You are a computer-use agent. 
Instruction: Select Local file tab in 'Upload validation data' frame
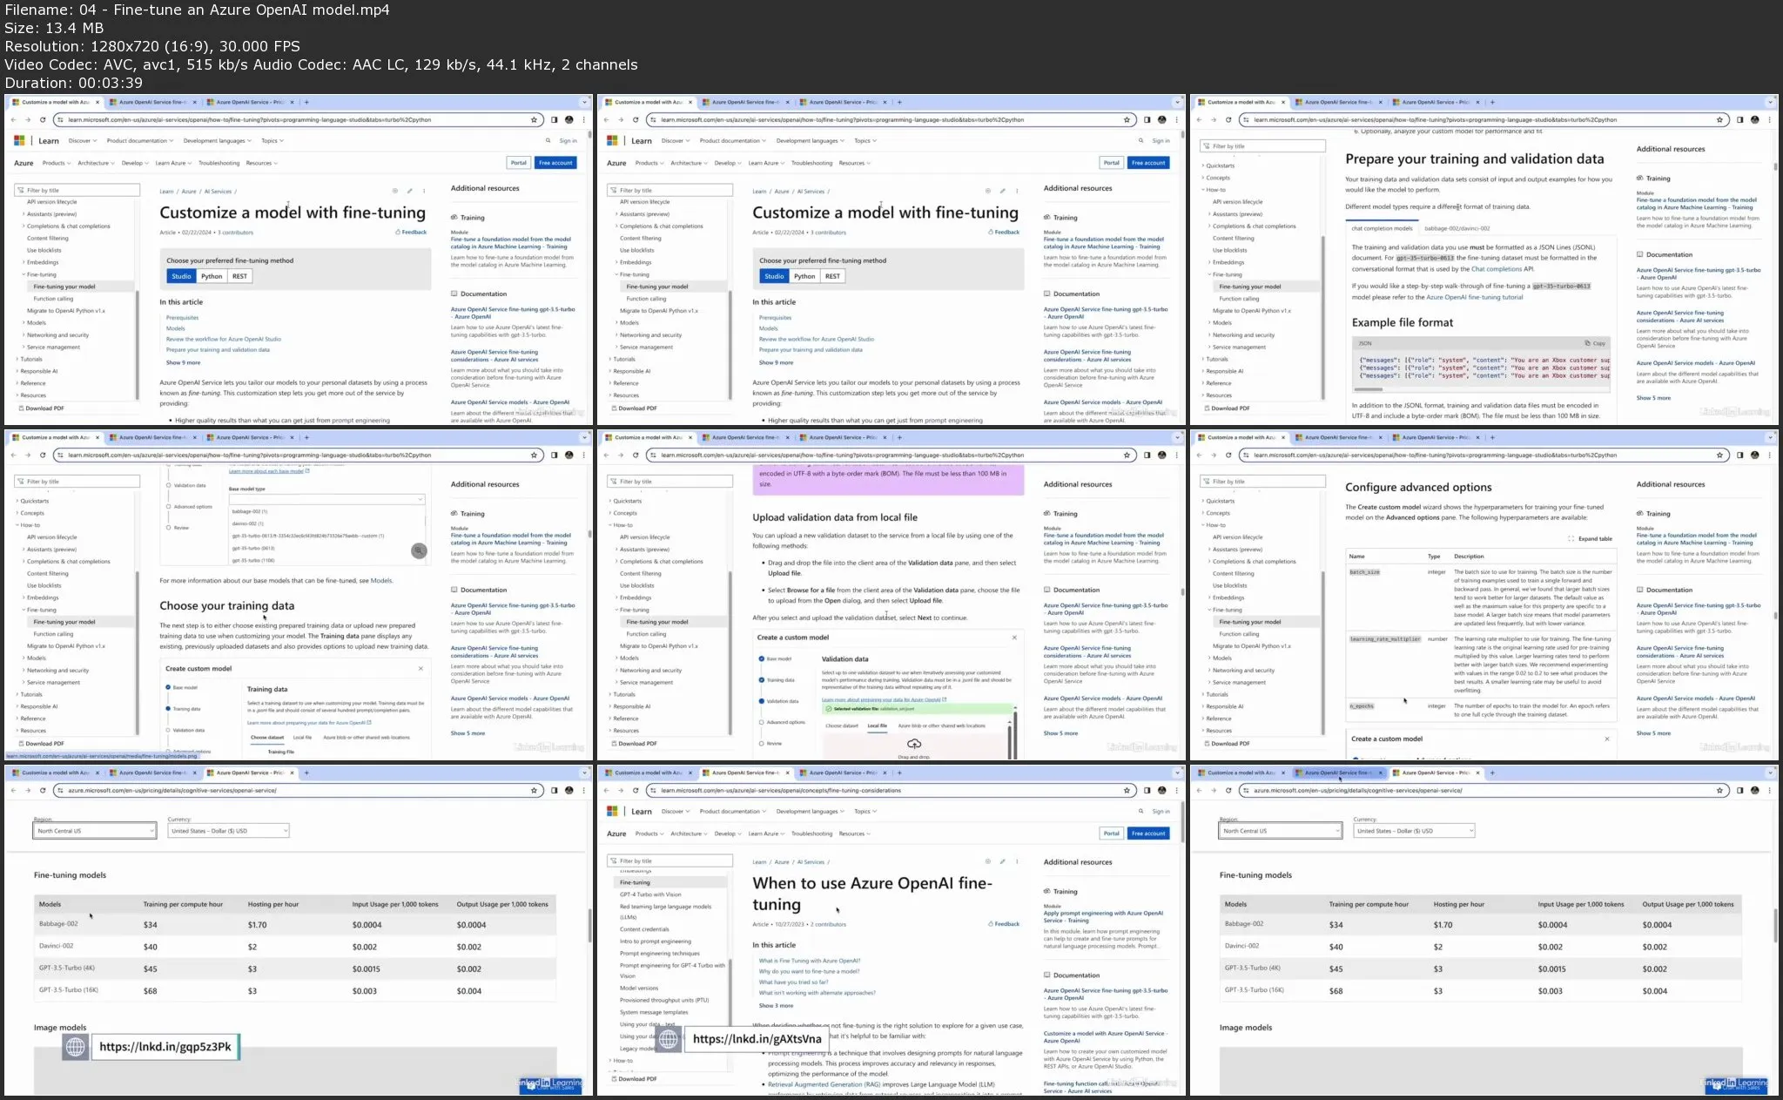pos(878,725)
